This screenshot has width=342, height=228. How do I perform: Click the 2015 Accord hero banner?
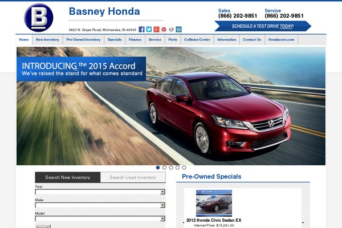click(171, 106)
